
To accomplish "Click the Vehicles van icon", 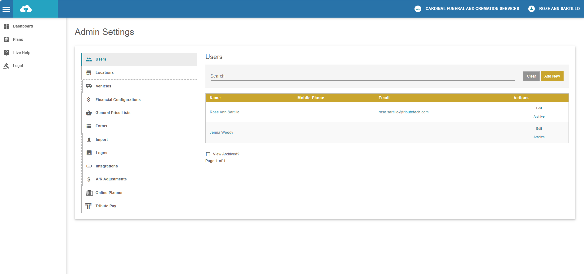I will [89, 86].
